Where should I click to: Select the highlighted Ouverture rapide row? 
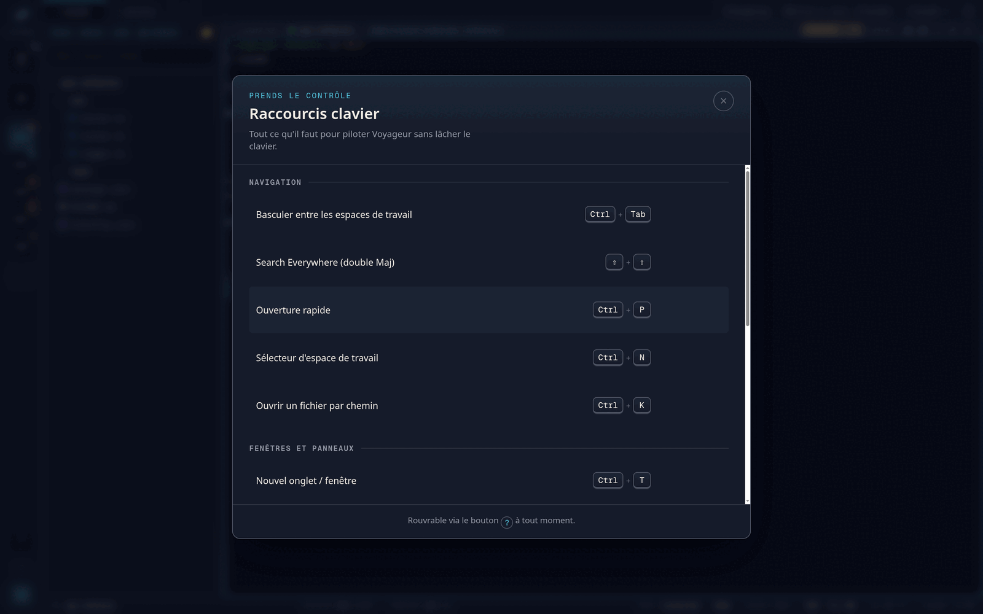(489, 310)
